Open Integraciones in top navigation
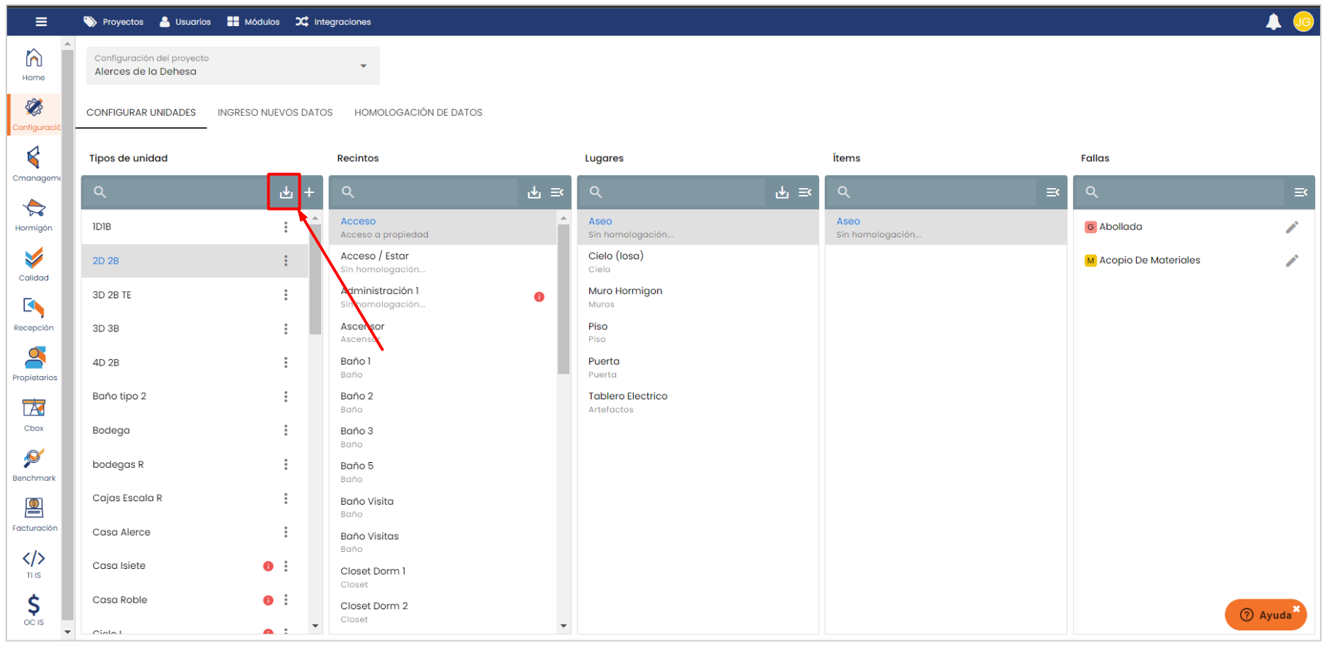1325x646 pixels. click(333, 22)
